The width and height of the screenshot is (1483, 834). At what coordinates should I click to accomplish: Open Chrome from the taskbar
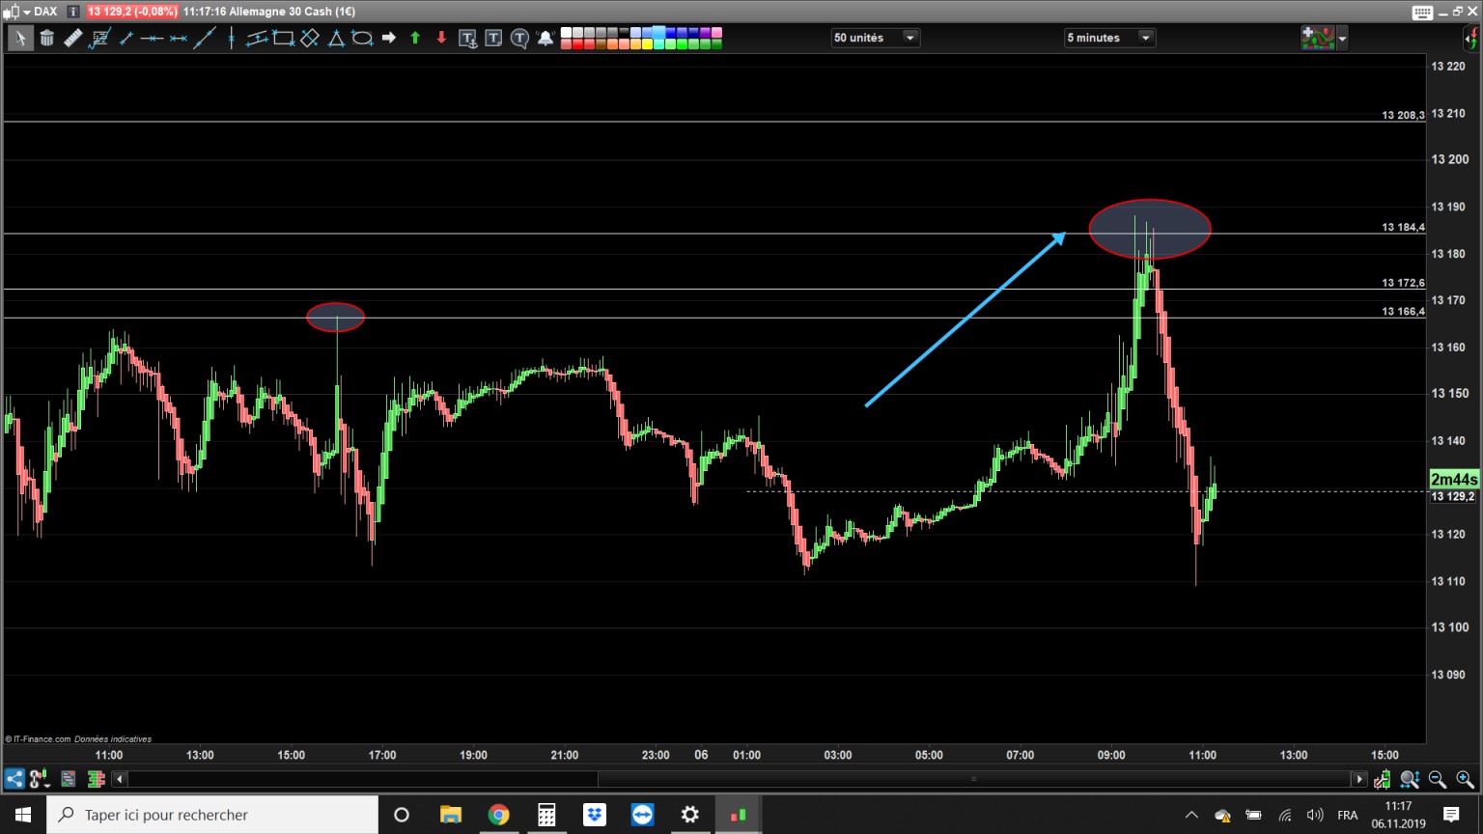(x=498, y=815)
